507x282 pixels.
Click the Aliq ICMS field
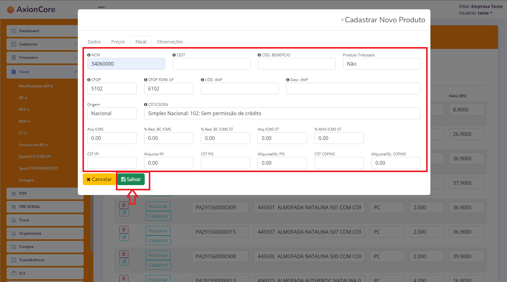(112, 138)
